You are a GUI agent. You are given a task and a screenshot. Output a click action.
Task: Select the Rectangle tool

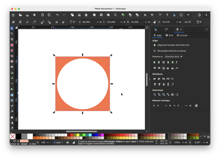click(x=12, y=45)
